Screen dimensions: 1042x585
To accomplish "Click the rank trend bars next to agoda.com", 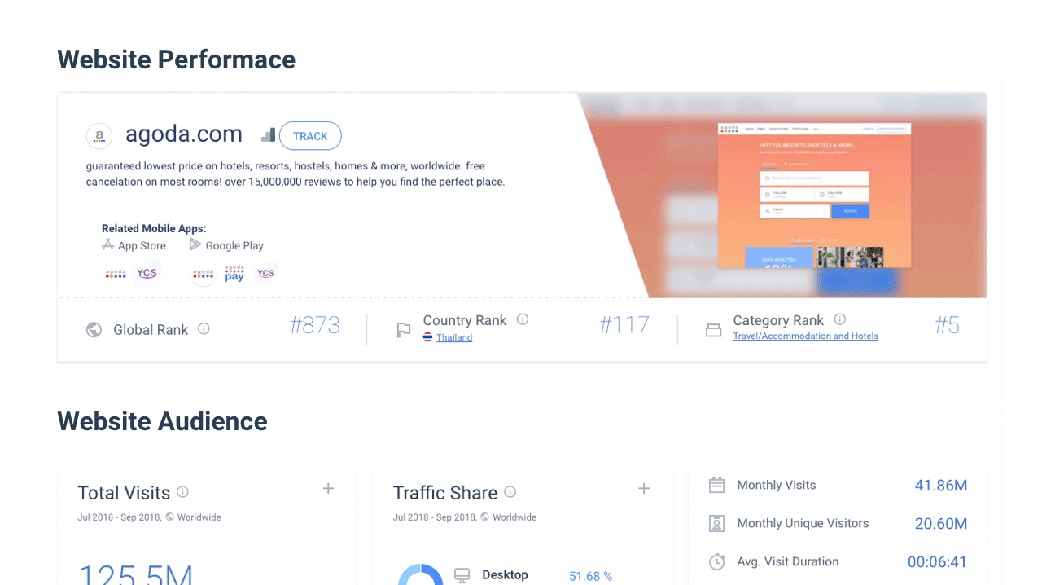I will tap(268, 134).
